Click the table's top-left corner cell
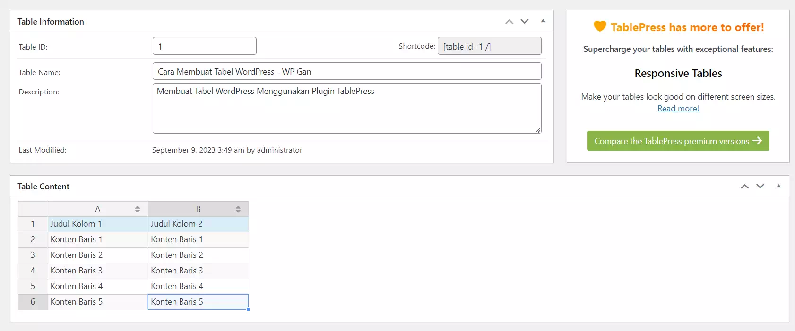The height and width of the screenshot is (331, 795). pos(33,209)
